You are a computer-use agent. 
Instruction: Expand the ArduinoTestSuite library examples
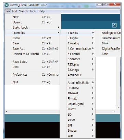(x=77, y=83)
